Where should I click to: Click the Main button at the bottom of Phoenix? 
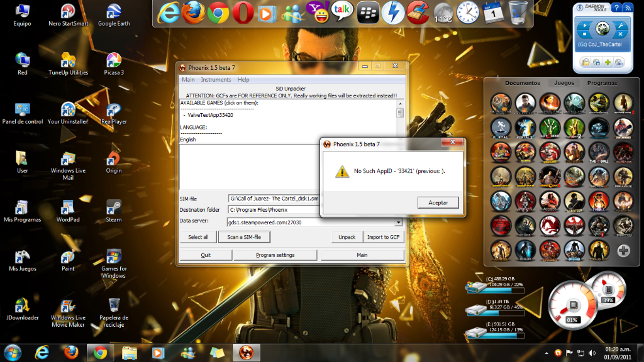[x=362, y=255]
